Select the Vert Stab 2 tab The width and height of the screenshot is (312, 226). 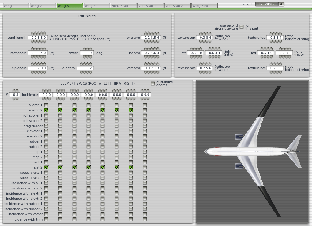pyautogui.click(x=178, y=6)
